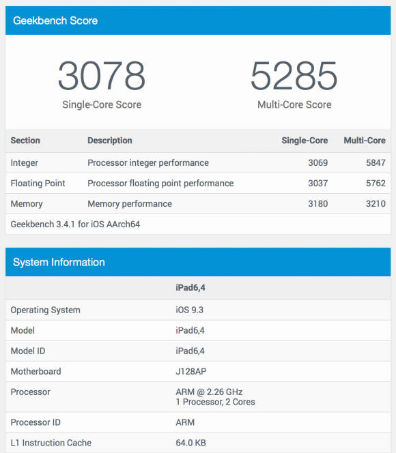This screenshot has width=396, height=453.
Task: Select the Memory section cell
Action: (x=27, y=204)
